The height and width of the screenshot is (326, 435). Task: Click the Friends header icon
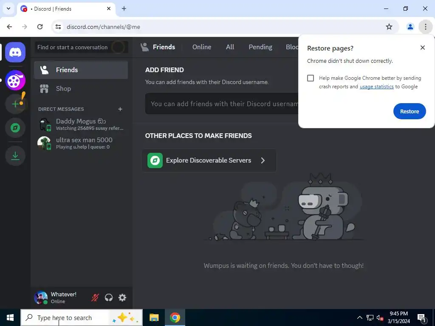point(144,47)
